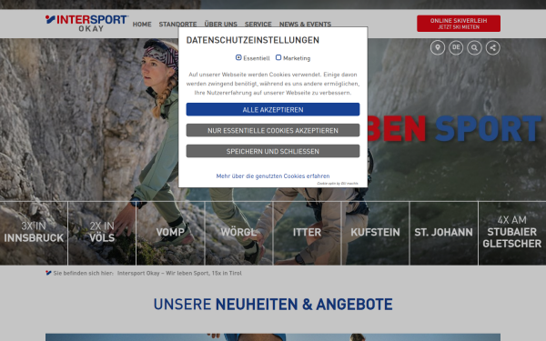Click the Intersport Okay logo

pos(86,24)
